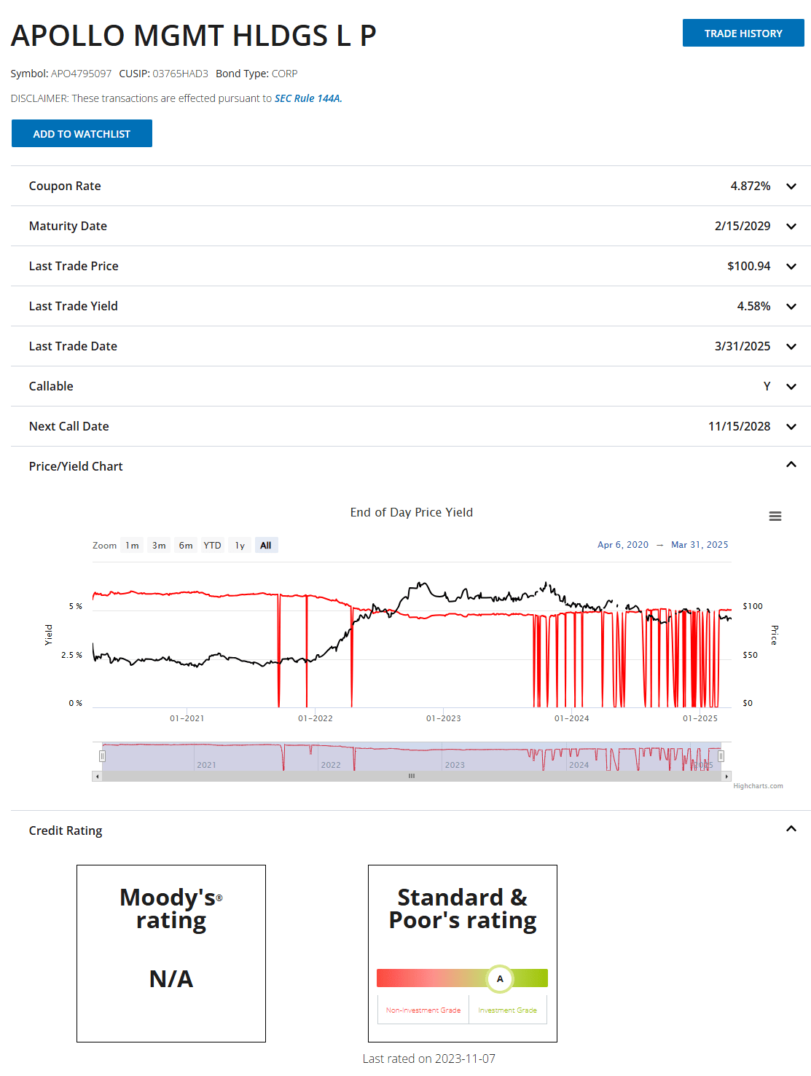Select the YTD zoom range

212,545
